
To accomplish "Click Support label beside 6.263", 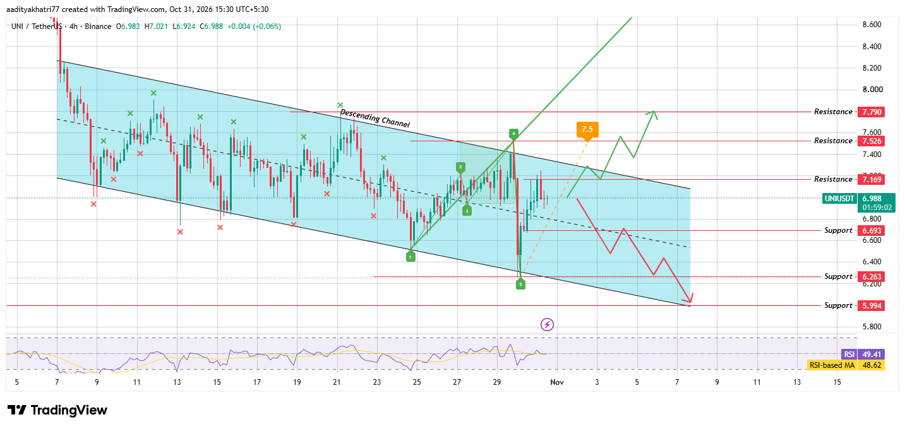I will coord(838,276).
